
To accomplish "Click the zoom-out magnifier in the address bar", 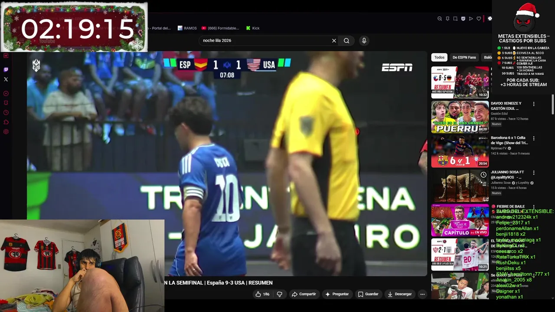I will coord(440,19).
